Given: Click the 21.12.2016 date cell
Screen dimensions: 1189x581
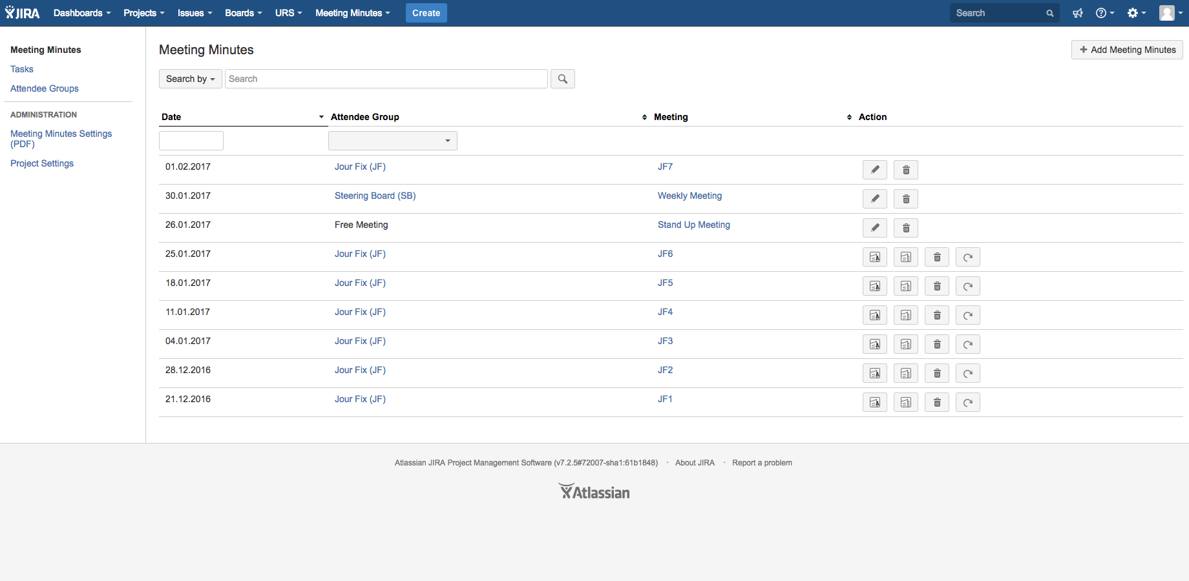Looking at the screenshot, I should pyautogui.click(x=188, y=399).
